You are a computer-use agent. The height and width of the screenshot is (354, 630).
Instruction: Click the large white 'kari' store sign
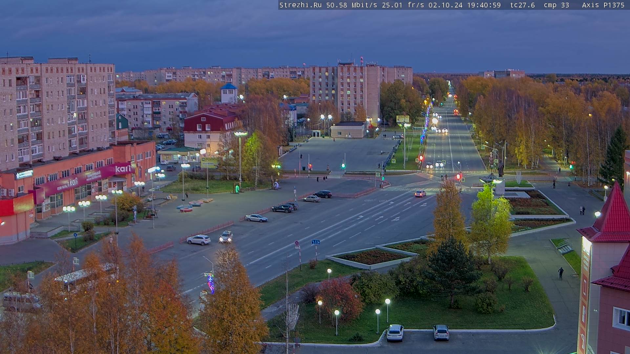[x=123, y=169]
